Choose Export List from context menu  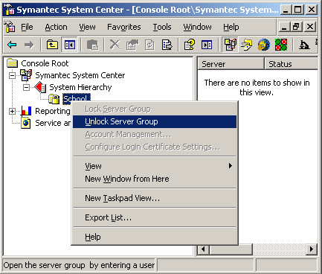155,217
